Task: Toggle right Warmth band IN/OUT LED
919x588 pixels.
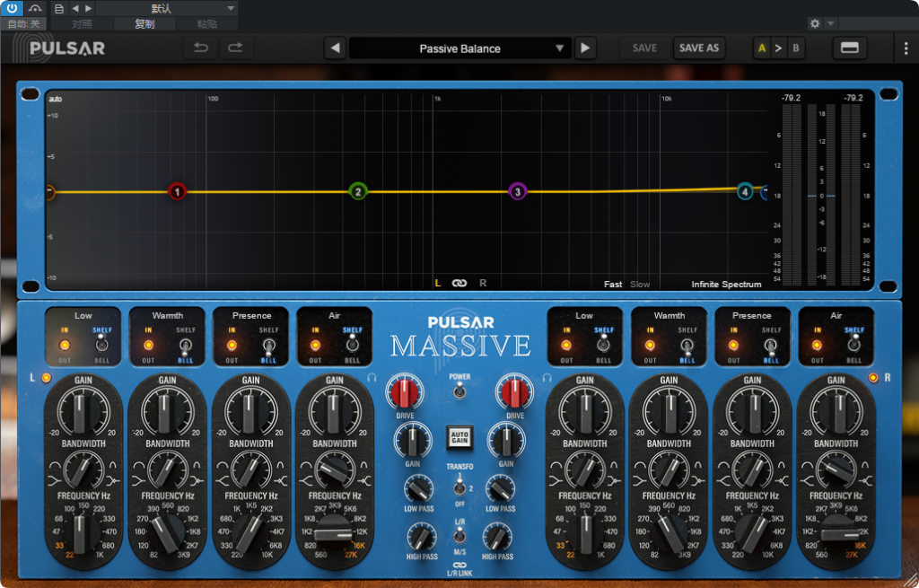Action: click(650, 346)
